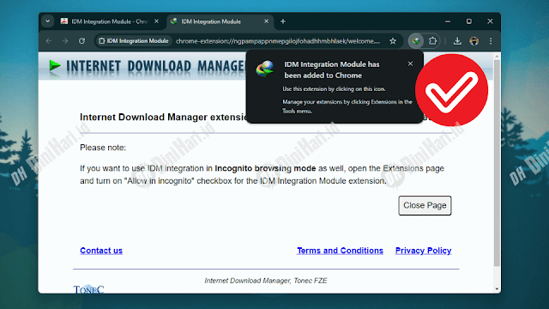
Task: Go back with the back arrow
Action: (x=49, y=41)
